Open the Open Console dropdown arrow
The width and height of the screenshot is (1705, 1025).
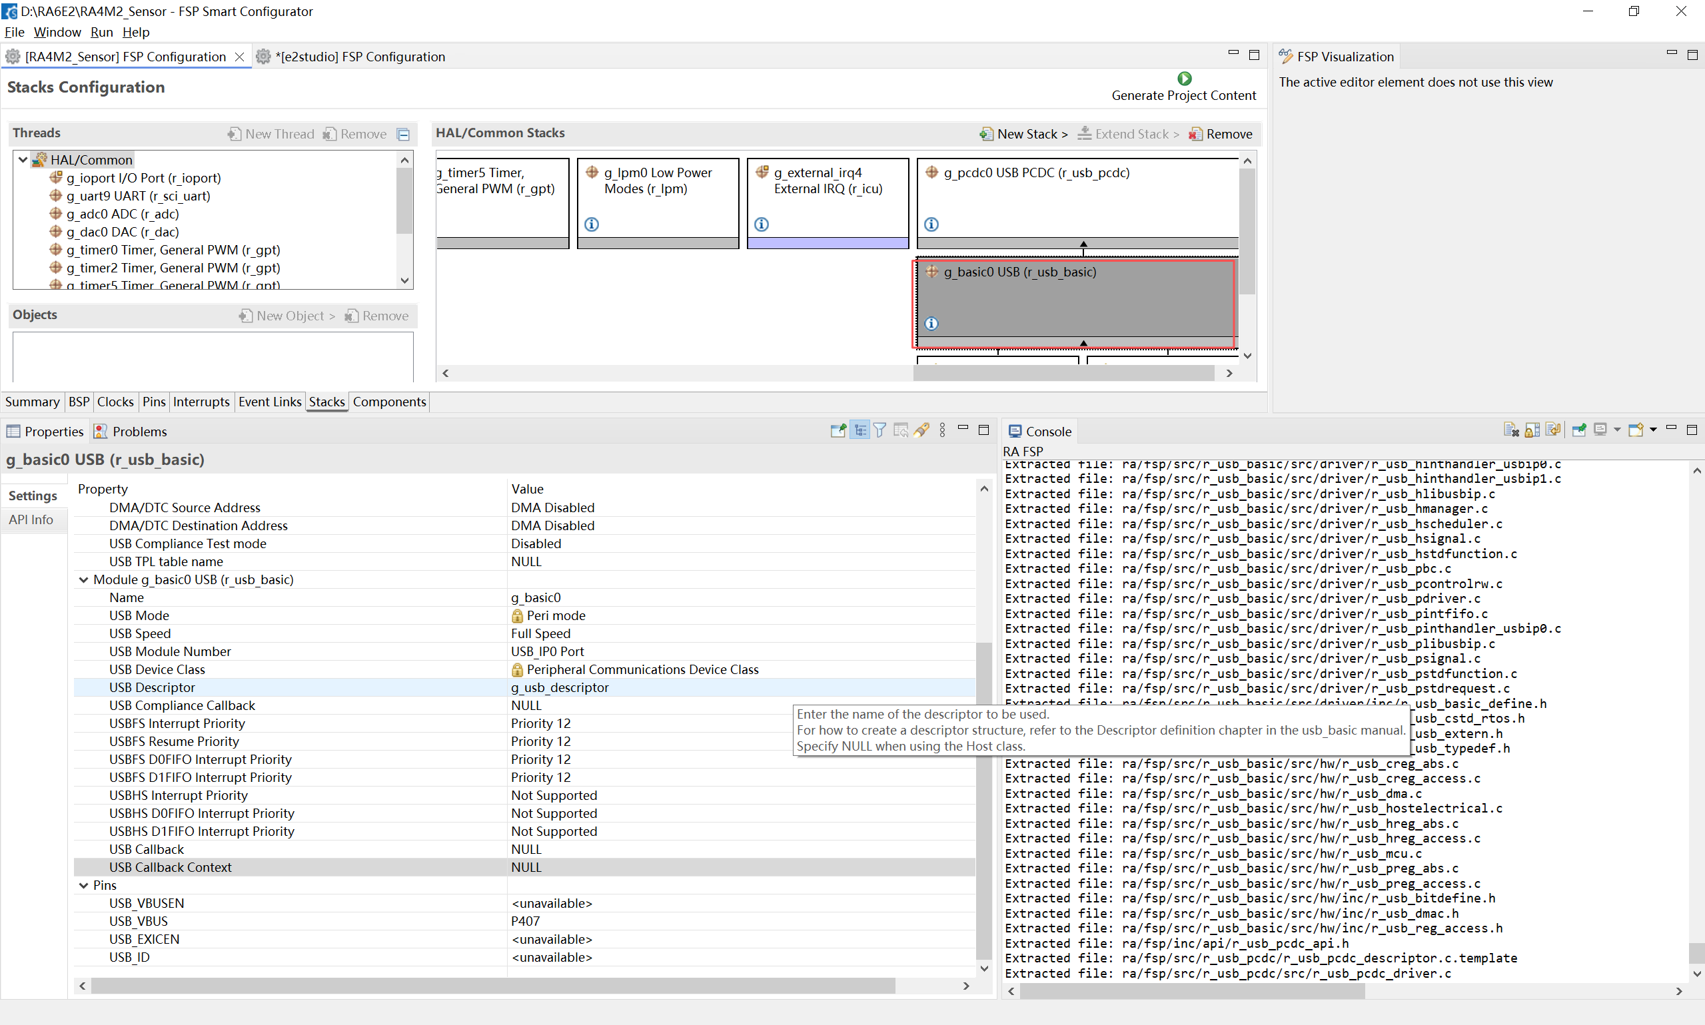[x=1653, y=430]
